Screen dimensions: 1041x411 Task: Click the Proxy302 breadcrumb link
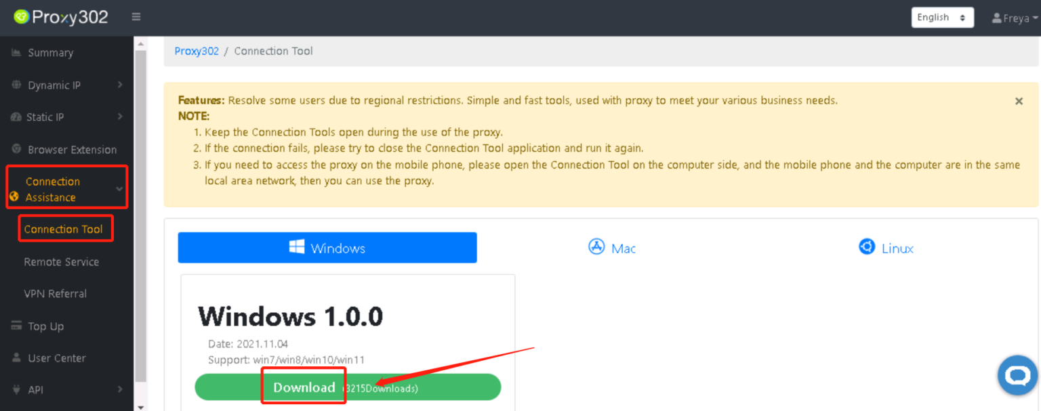[197, 51]
